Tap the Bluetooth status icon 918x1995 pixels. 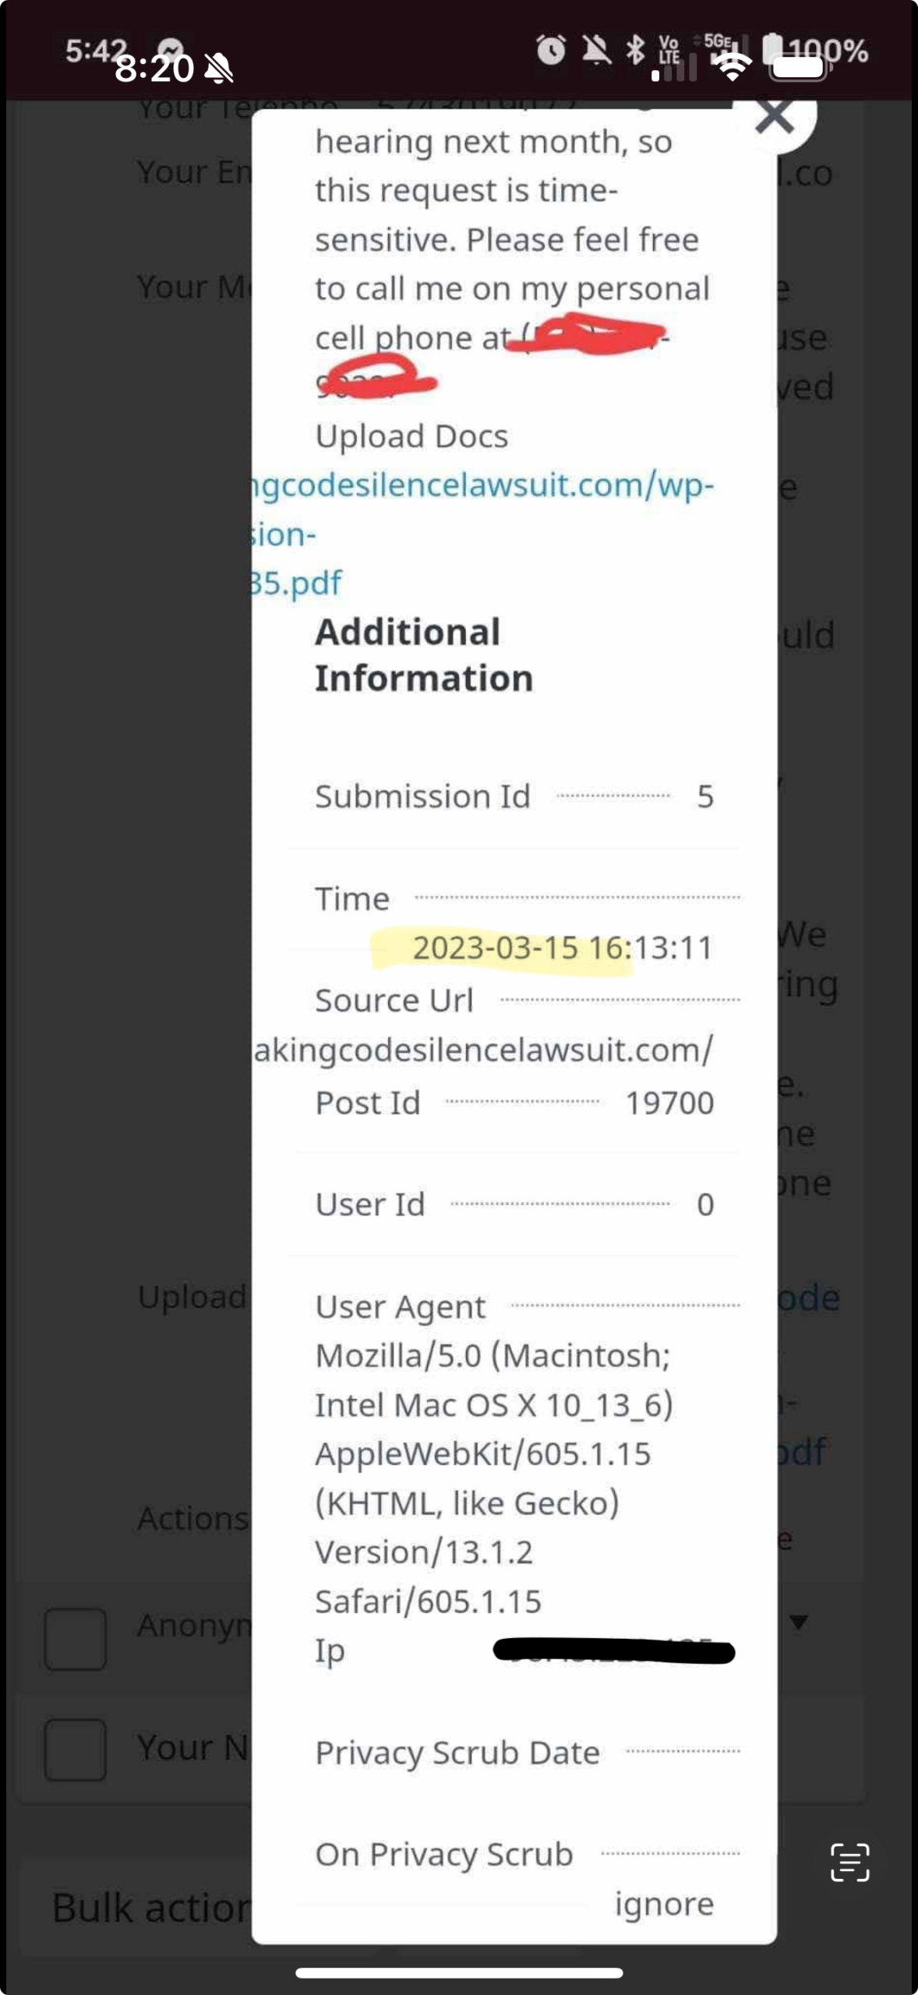[x=636, y=50]
